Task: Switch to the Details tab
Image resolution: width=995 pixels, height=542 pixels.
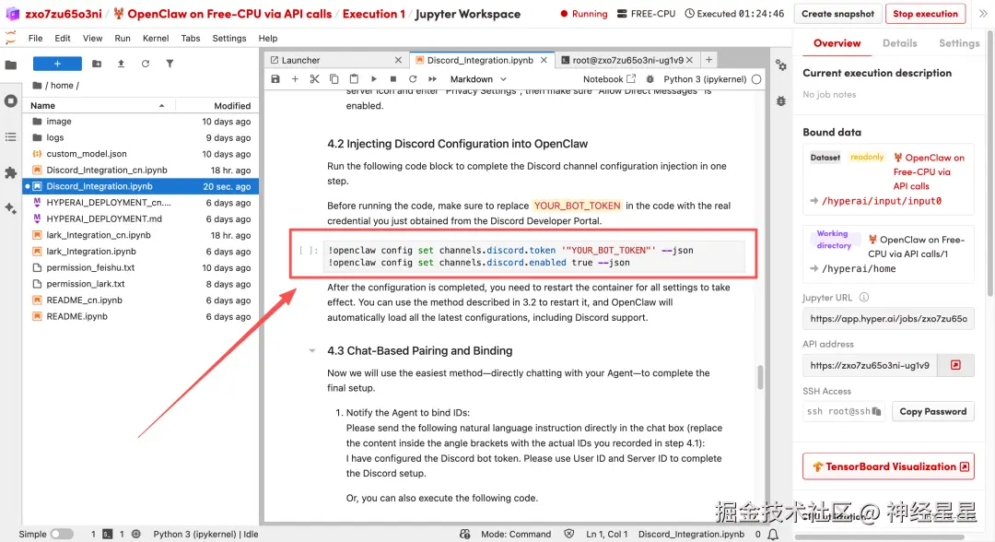Action: click(x=899, y=43)
